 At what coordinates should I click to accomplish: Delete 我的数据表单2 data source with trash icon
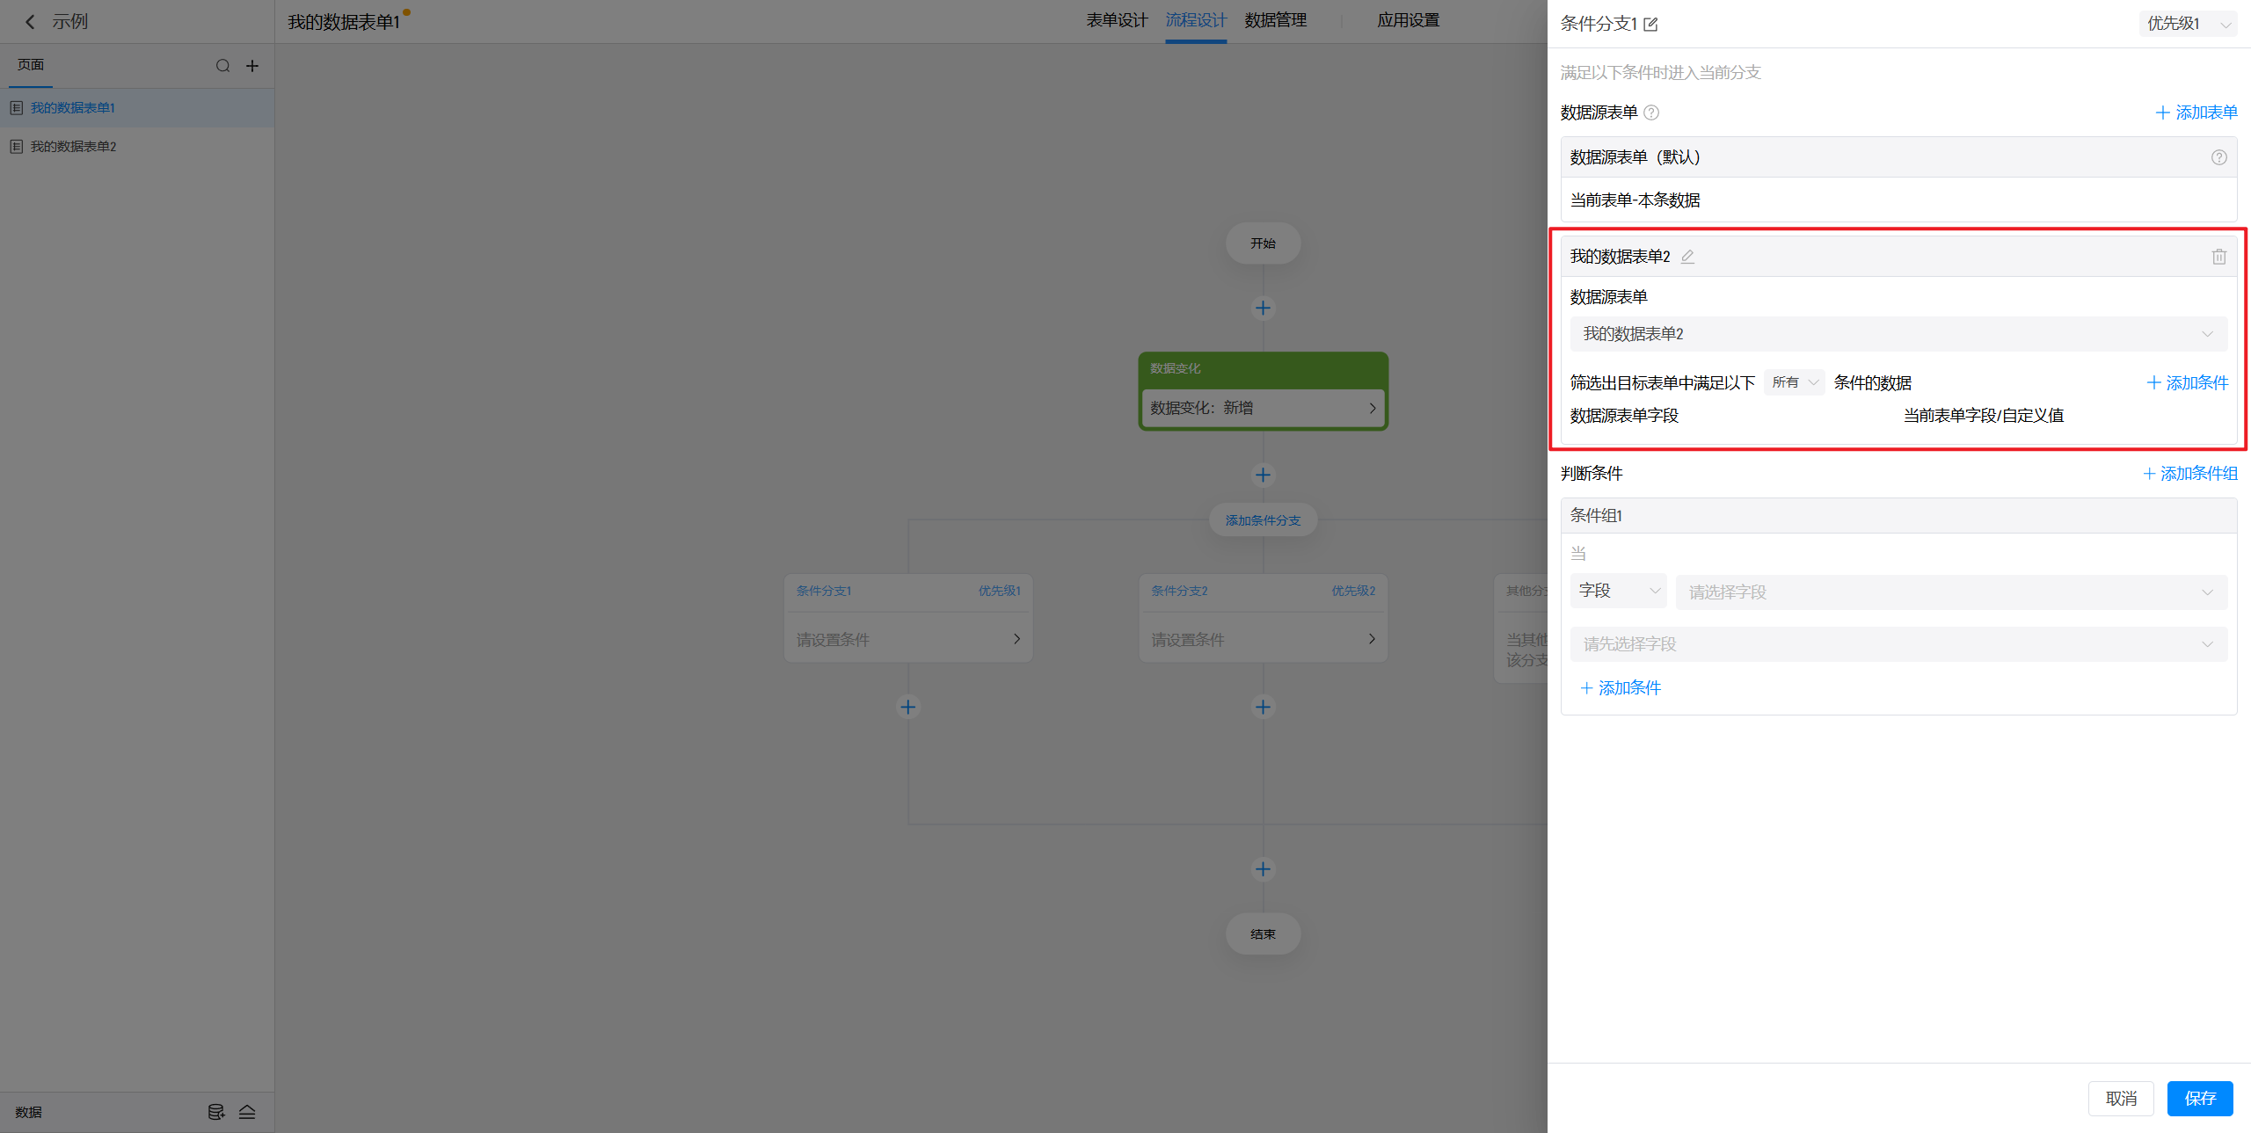pyautogui.click(x=2218, y=257)
